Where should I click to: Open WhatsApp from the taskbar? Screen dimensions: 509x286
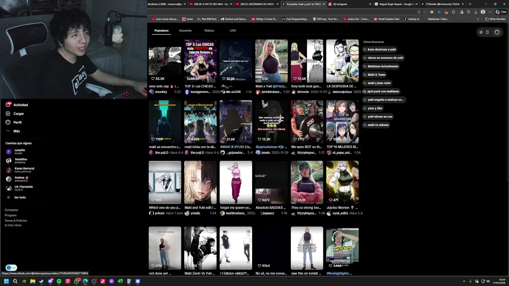(x=77, y=281)
